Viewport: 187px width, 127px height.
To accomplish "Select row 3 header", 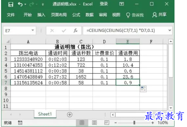I will [6, 59].
